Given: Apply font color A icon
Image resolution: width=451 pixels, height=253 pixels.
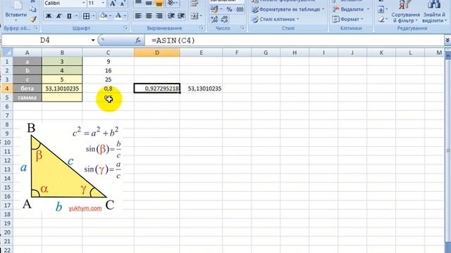Looking at the screenshot, I should 118,15.
